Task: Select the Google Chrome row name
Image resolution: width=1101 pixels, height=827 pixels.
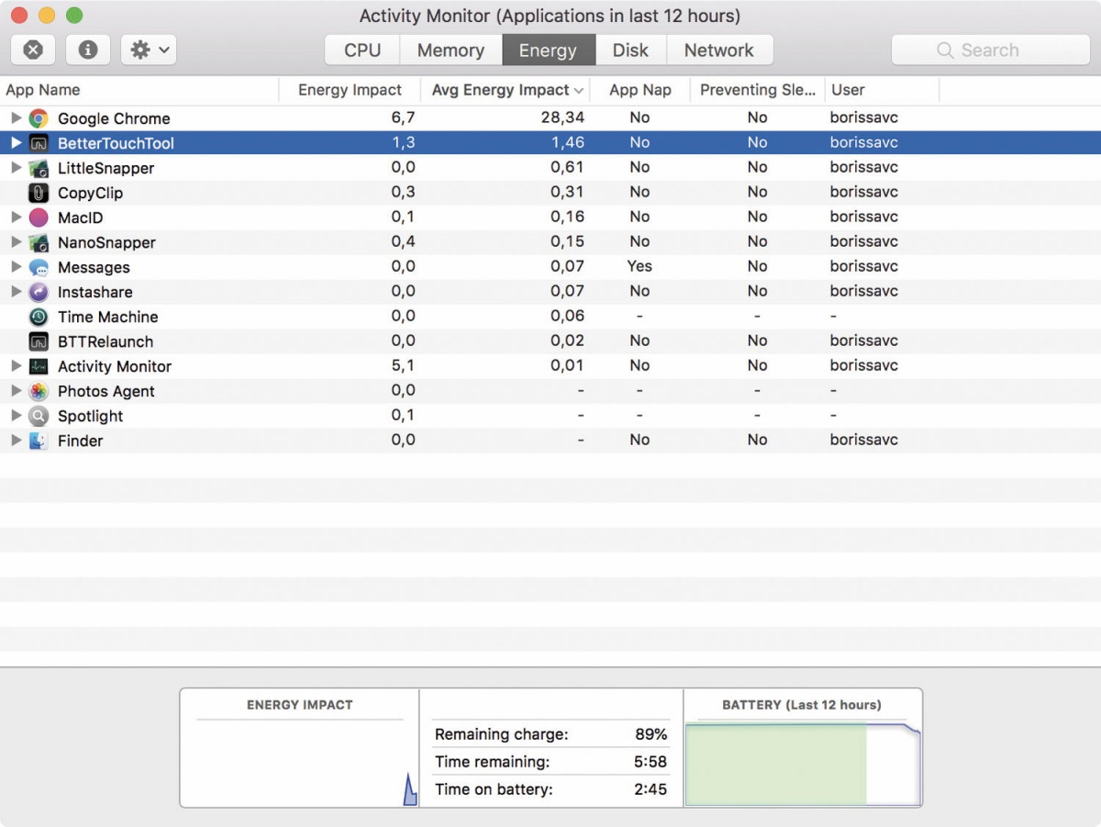Action: [x=114, y=118]
